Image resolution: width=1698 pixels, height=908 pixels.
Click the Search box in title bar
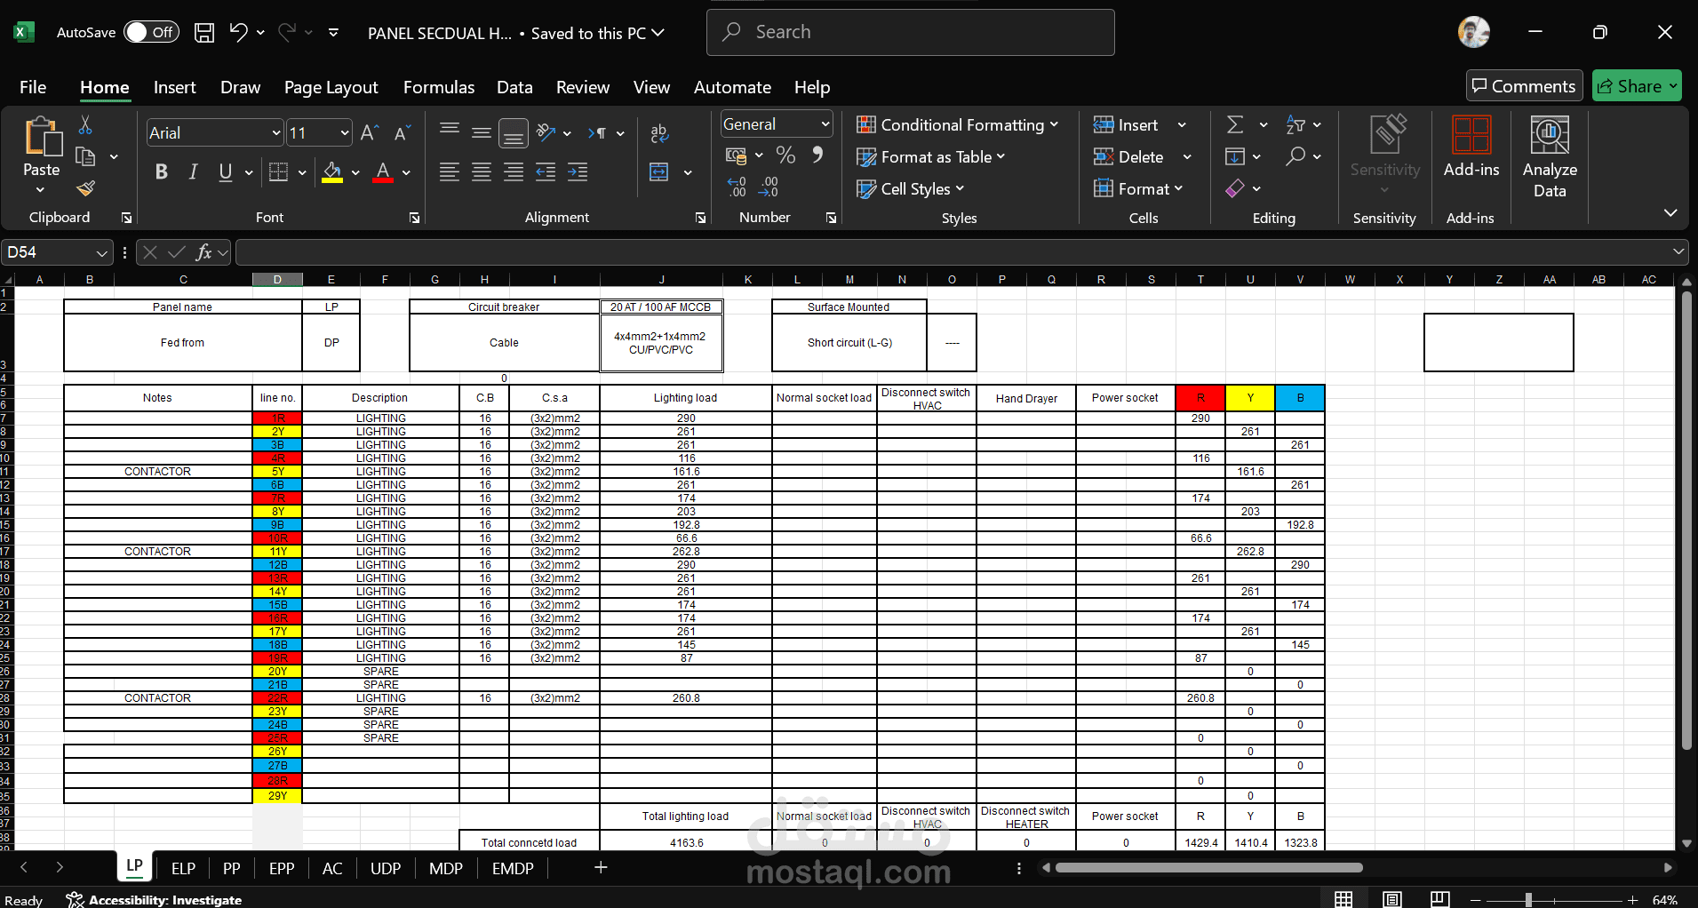coord(910,33)
